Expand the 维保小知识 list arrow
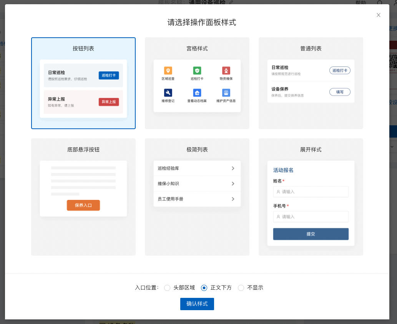The height and width of the screenshot is (324, 397). pos(233,184)
